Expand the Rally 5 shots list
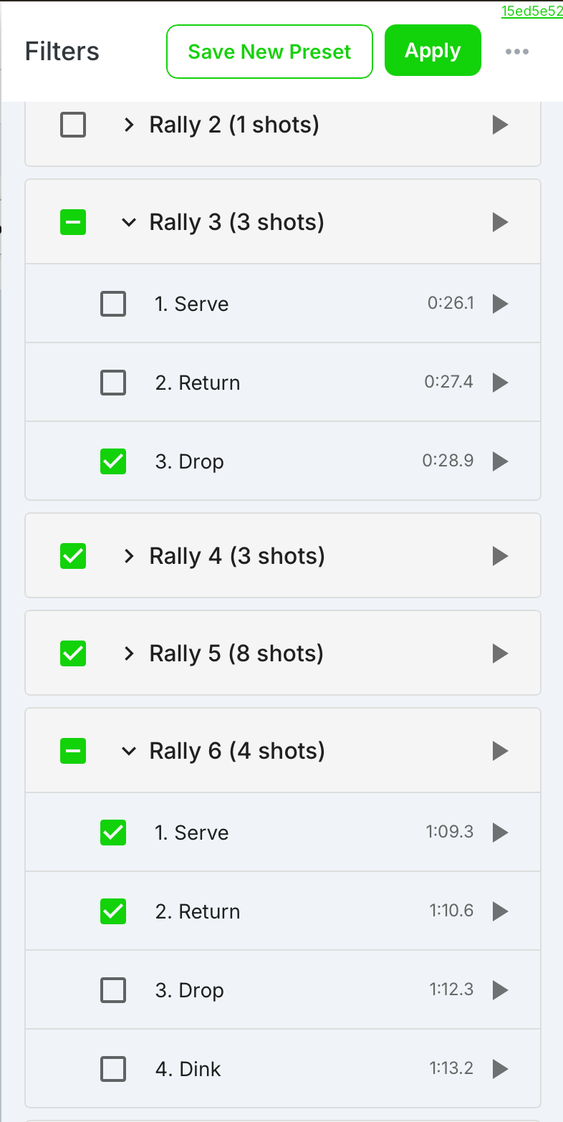 tap(129, 653)
